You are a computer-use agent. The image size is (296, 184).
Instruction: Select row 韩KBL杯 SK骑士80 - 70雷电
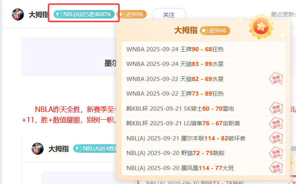(203, 108)
